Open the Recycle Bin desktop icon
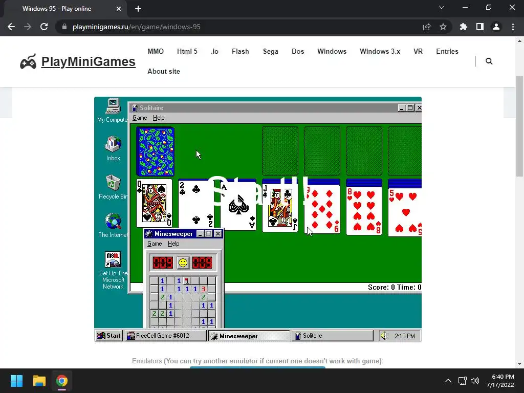524x393 pixels. click(x=113, y=187)
